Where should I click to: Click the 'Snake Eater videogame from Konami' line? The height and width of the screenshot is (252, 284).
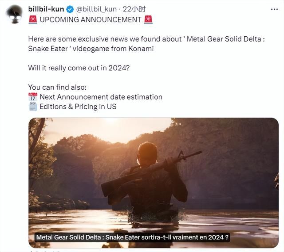click(91, 49)
